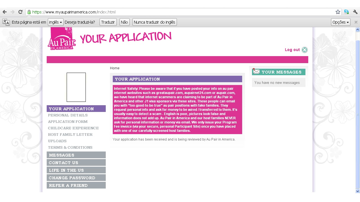Click the envelope messages icon
Viewport: 360px width, 202px height.
coord(256,72)
